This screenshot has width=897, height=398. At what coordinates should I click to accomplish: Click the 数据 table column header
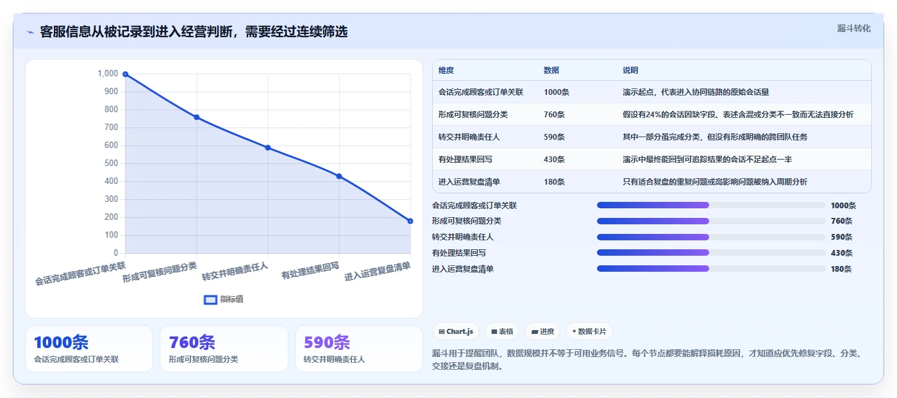coord(551,70)
